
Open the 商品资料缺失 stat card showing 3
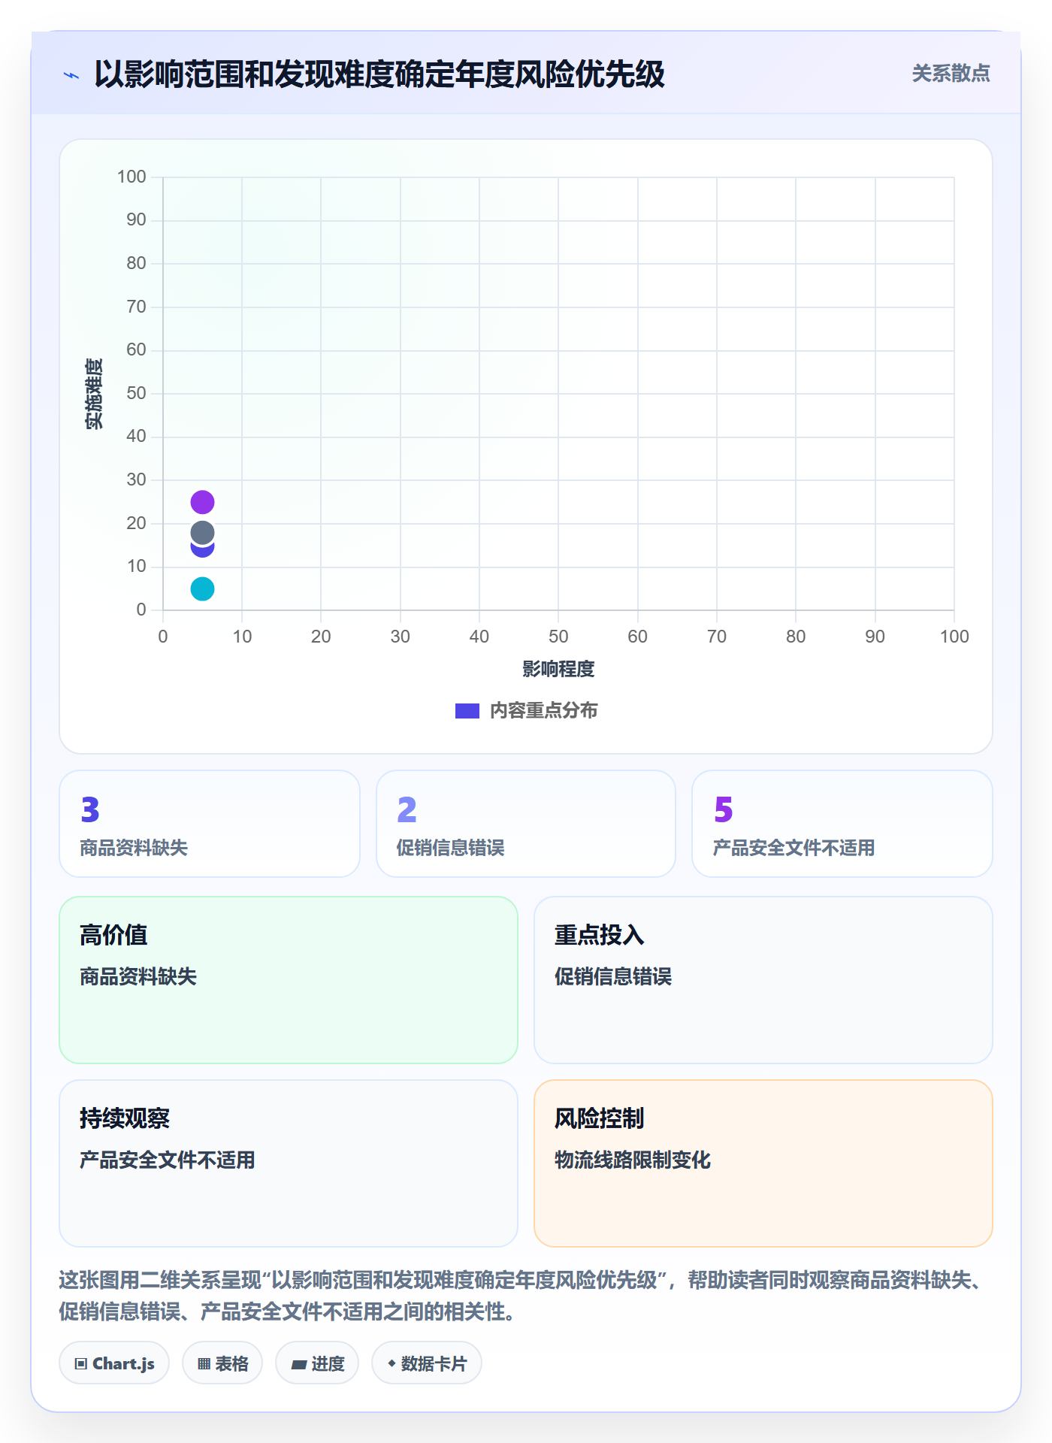coord(210,824)
